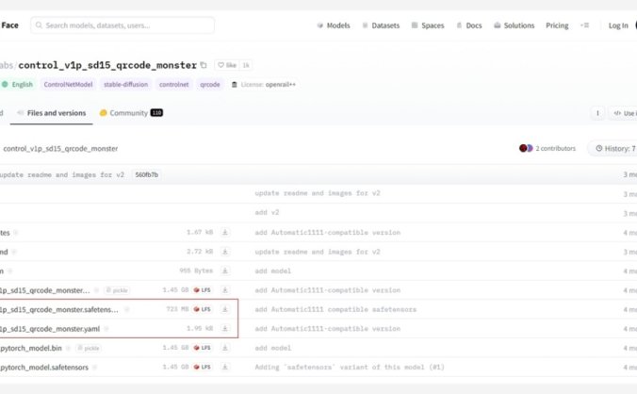Open the three-dot model actions menu

tap(596, 113)
